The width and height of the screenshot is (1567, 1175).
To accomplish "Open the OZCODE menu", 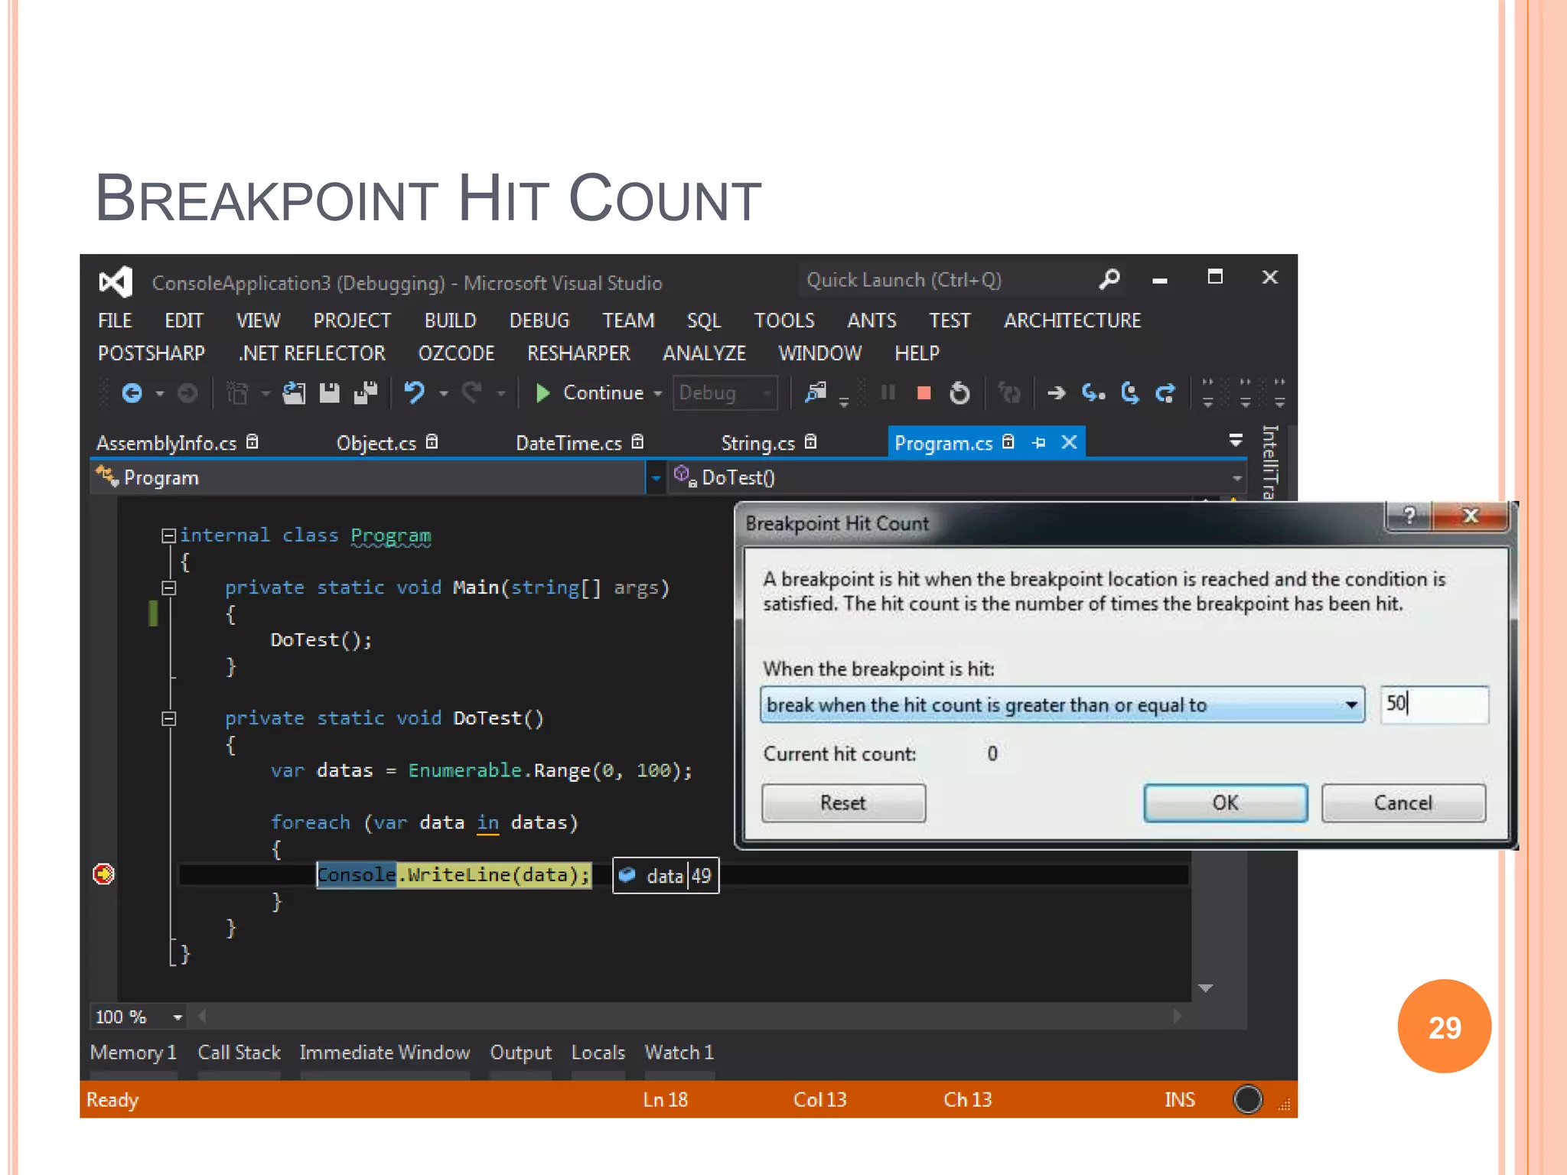I will 456,353.
